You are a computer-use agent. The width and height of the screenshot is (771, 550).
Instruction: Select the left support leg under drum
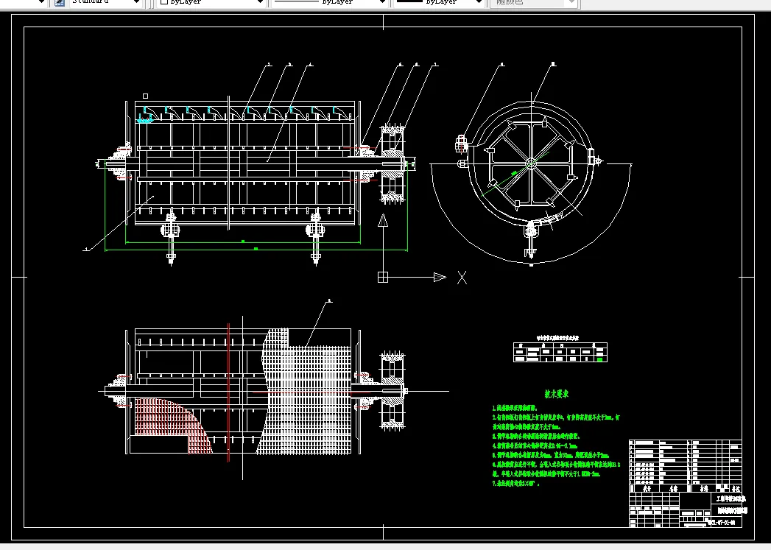(x=171, y=238)
